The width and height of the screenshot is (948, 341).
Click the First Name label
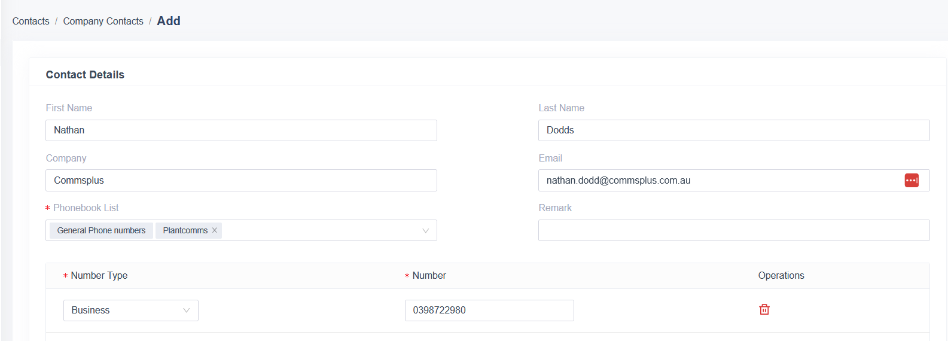pos(69,108)
